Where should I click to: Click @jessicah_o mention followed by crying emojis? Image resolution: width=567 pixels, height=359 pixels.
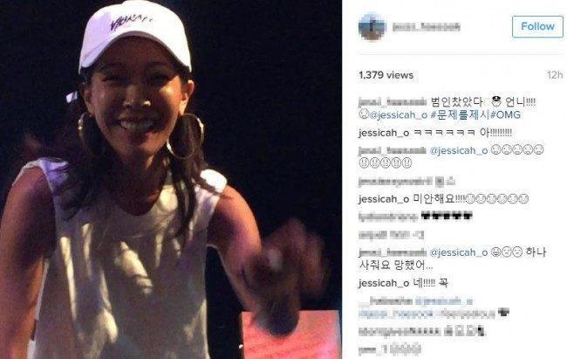(459, 150)
